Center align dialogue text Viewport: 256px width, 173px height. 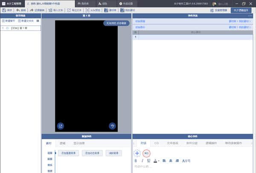[171, 161]
